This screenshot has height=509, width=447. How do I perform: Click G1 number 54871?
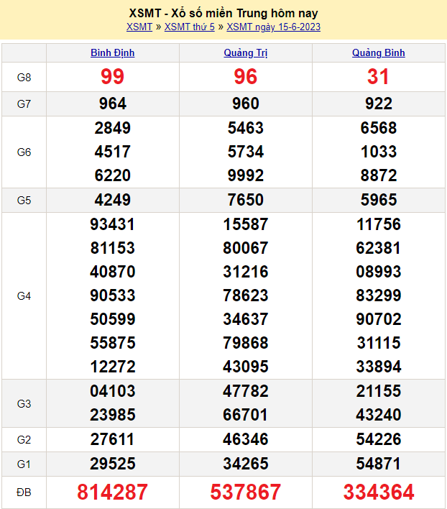coord(379,464)
